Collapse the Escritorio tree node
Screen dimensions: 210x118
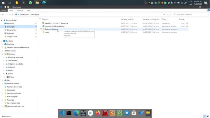[x=2, y=41]
